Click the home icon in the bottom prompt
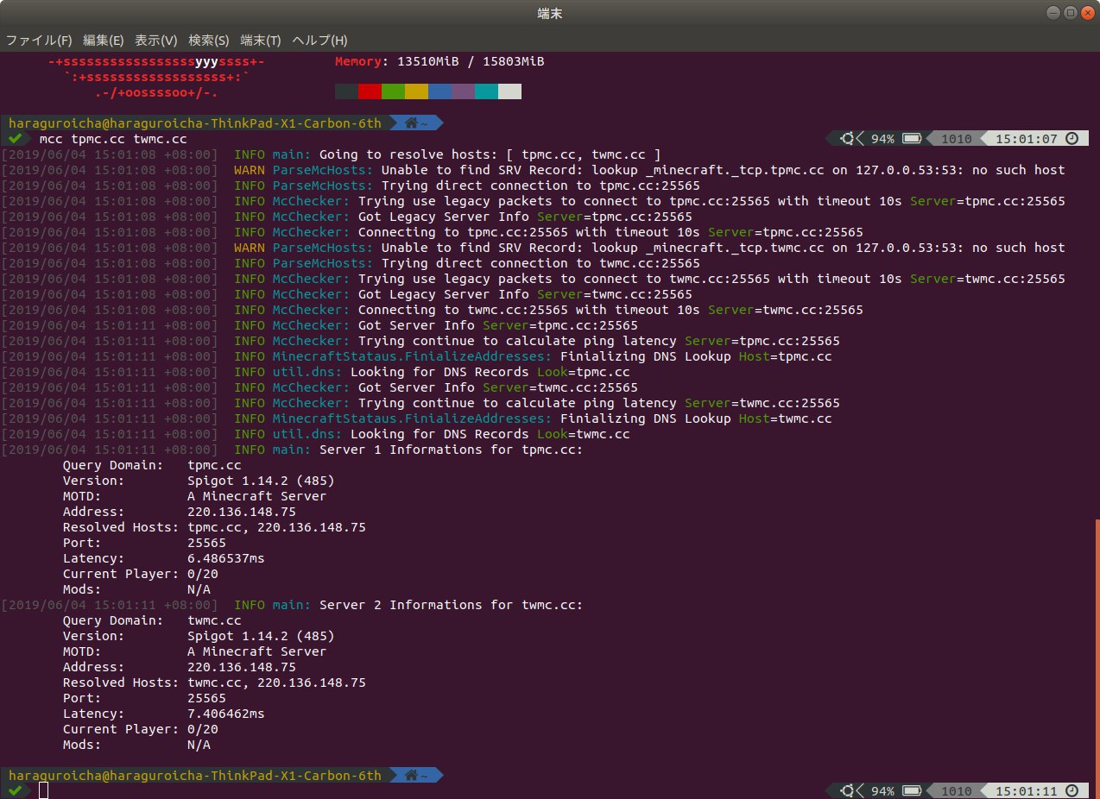Screen dimensions: 1100x799 (411, 775)
